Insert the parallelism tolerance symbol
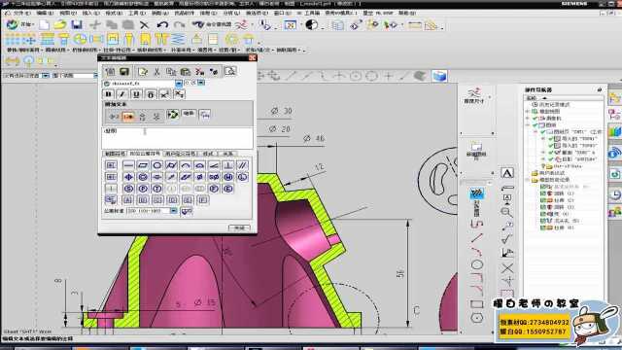The height and width of the screenshot is (350, 622). coord(242,164)
